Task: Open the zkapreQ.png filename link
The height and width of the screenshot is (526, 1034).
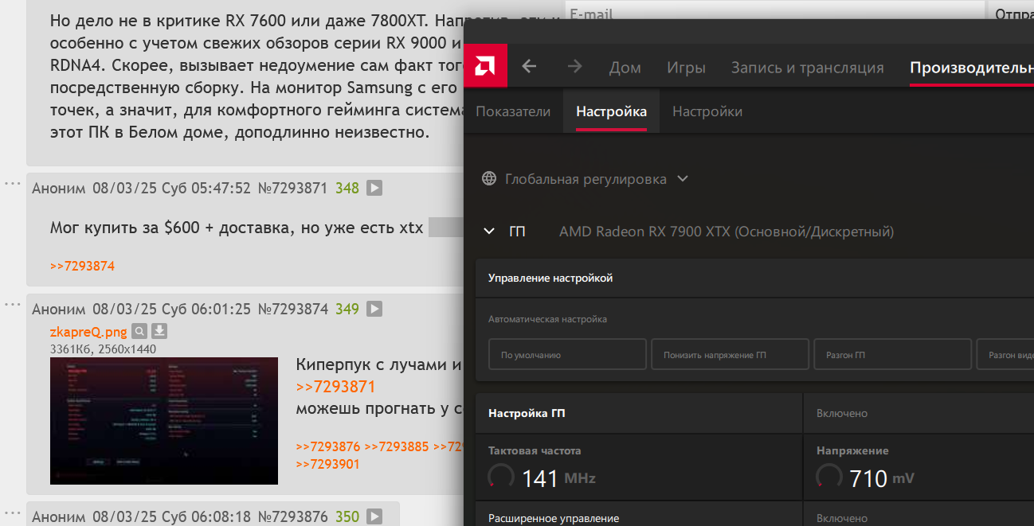Action: (x=88, y=333)
